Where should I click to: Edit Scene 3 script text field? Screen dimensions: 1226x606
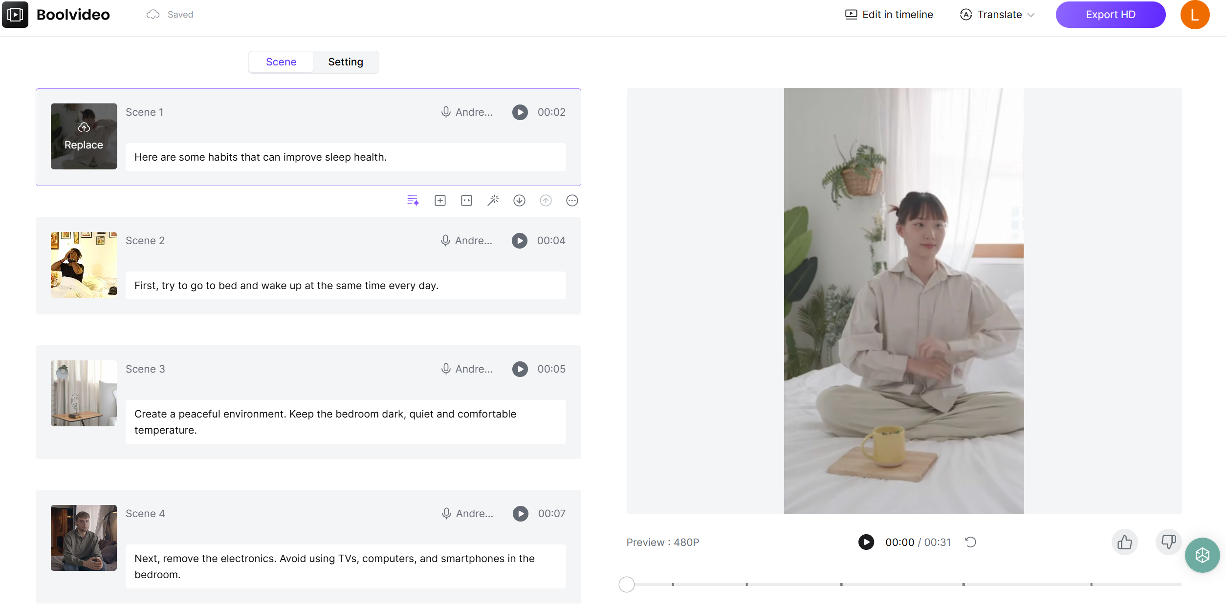coord(346,422)
